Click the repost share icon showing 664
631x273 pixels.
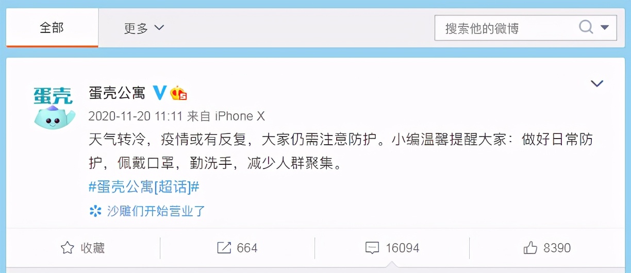pos(224,248)
